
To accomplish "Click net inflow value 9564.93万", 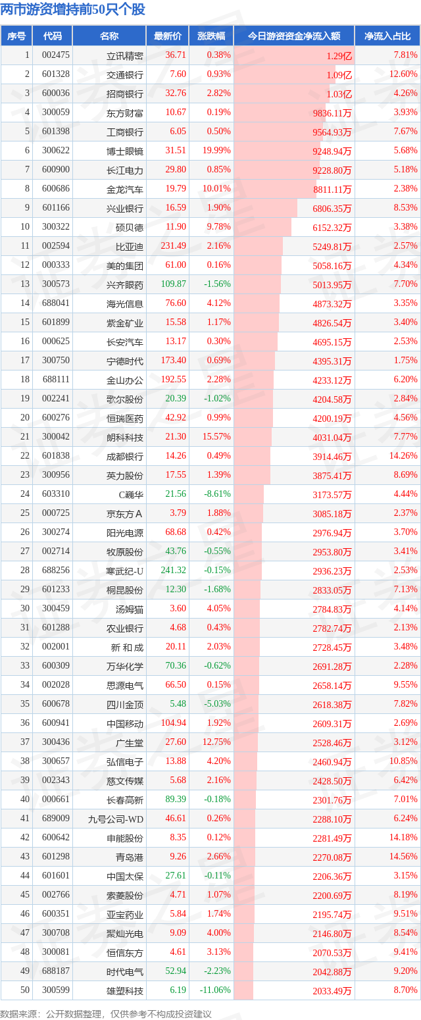I will [332, 132].
